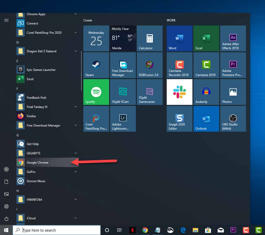Expand the Corel PaintShop Pro 2020 folder
This screenshot has height=235, width=265.
[47, 33]
